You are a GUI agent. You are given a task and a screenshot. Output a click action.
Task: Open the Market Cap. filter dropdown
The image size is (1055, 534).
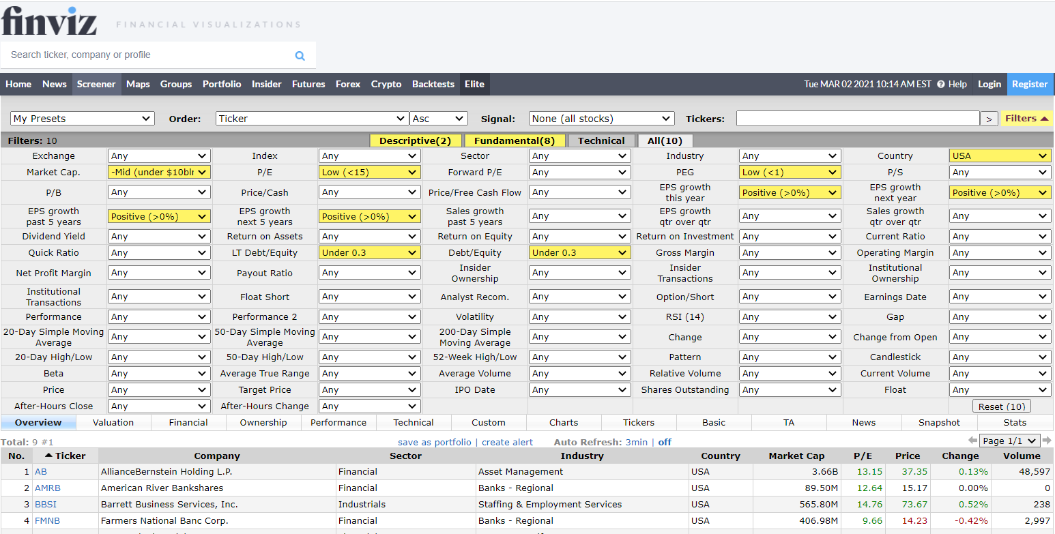pyautogui.click(x=159, y=172)
